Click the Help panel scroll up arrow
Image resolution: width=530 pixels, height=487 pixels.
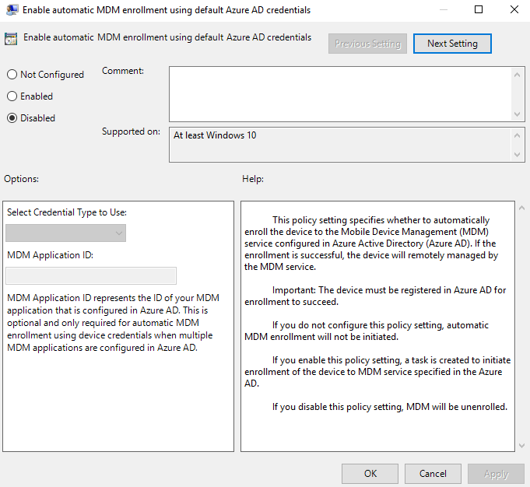(522, 208)
